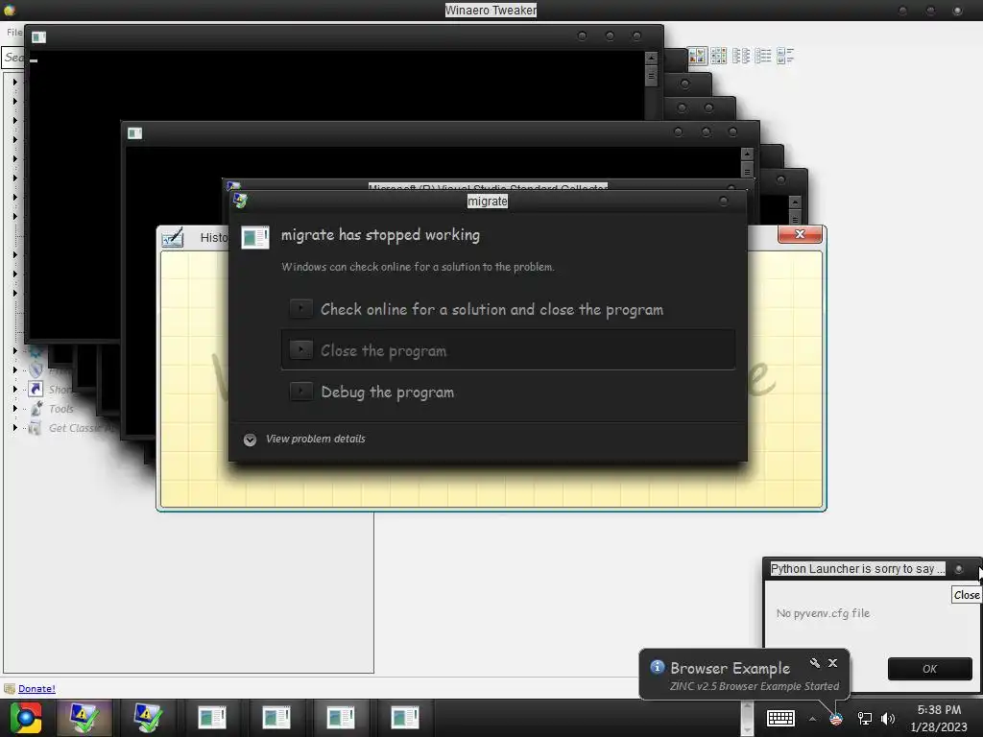Switch Winaero Tweaker to tile view

785,56
